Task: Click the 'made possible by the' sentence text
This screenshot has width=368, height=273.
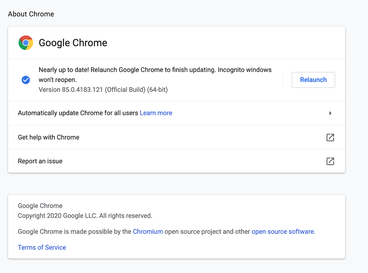Action: [x=75, y=232]
